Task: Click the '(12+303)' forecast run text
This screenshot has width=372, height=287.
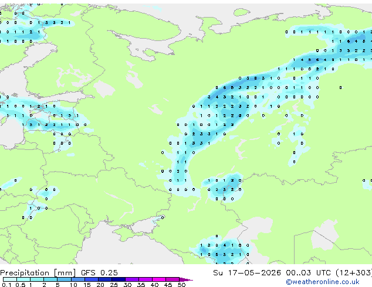Action: click(x=354, y=273)
